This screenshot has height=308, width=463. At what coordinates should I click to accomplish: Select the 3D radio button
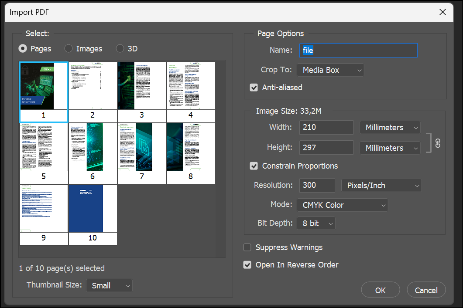(120, 48)
